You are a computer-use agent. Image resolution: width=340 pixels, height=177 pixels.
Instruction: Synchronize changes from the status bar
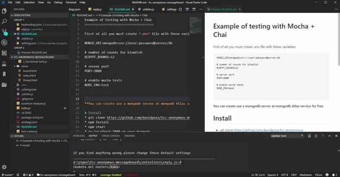click(18, 175)
